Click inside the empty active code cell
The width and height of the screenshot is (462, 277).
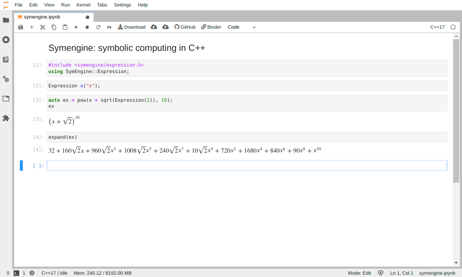247,166
